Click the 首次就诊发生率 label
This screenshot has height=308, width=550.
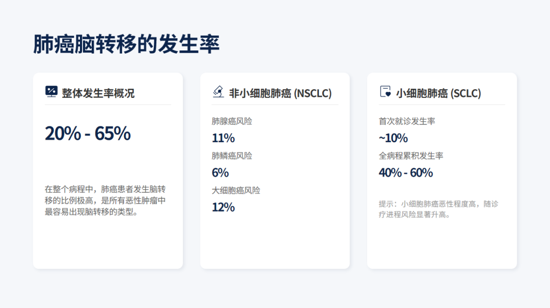(407, 121)
